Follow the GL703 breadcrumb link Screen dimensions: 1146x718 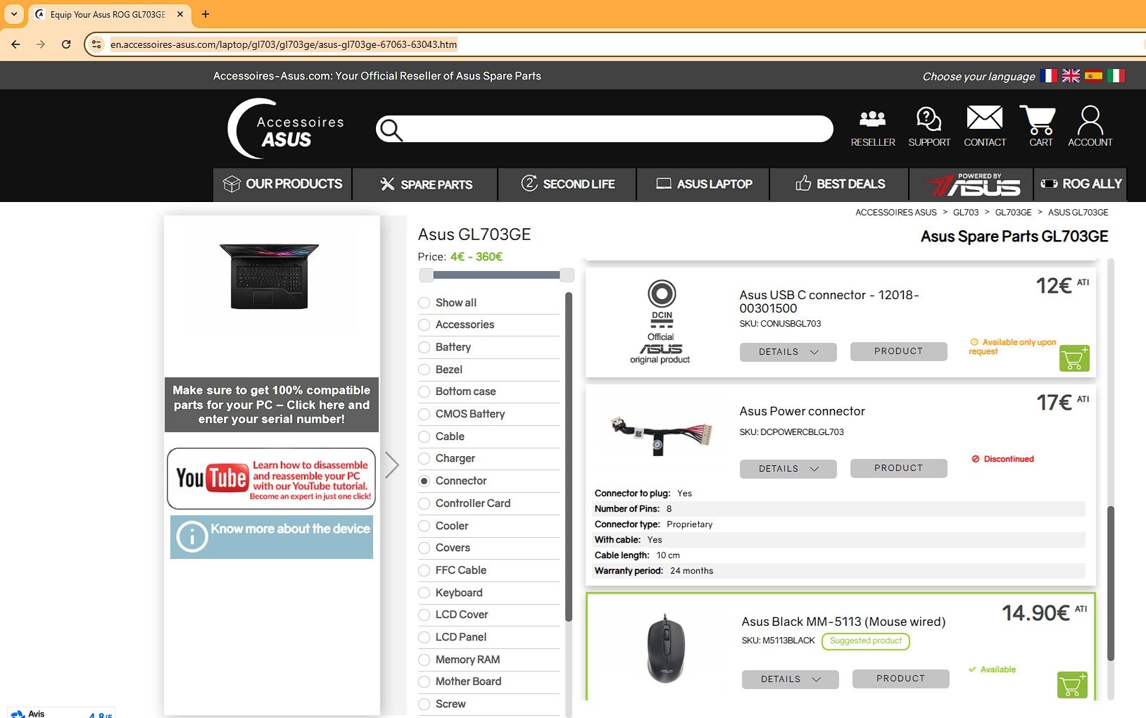966,213
